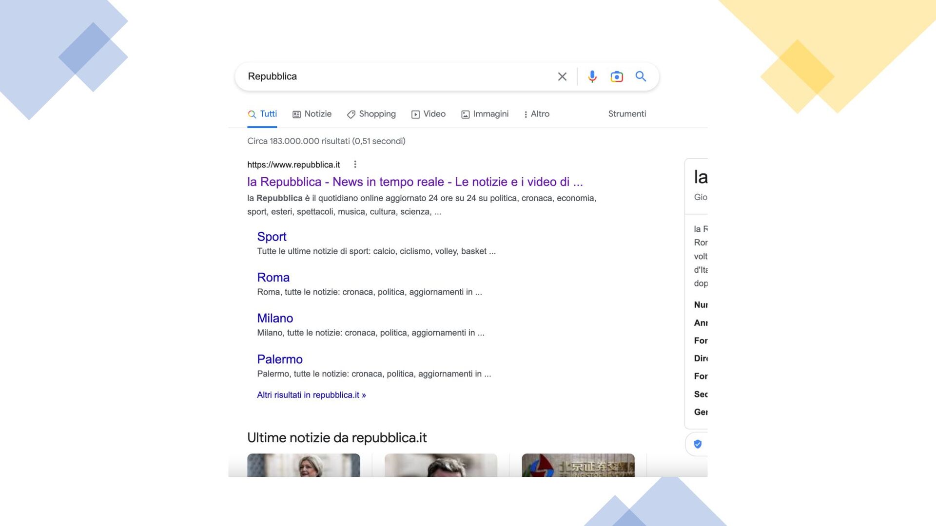
Task: Open Strumenti search tools
Action: pos(627,114)
